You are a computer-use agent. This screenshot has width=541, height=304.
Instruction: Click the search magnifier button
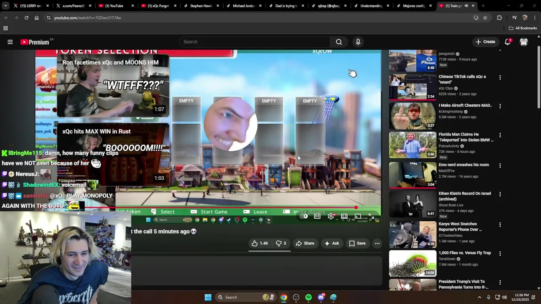tap(339, 42)
